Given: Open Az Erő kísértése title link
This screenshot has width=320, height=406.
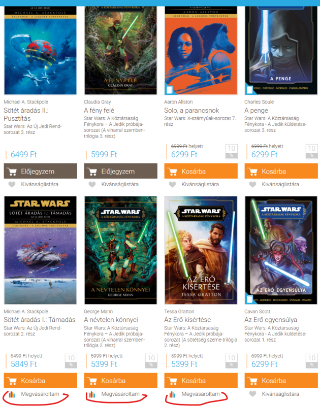Looking at the screenshot, I should (x=187, y=320).
